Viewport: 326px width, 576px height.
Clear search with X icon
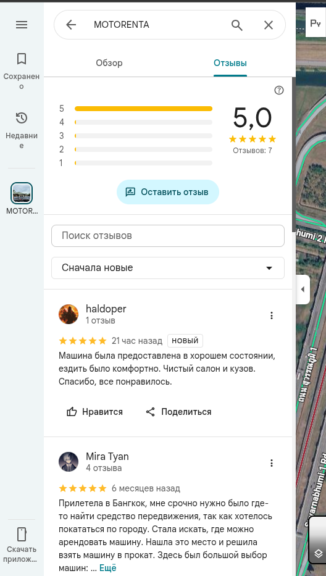[x=269, y=25]
